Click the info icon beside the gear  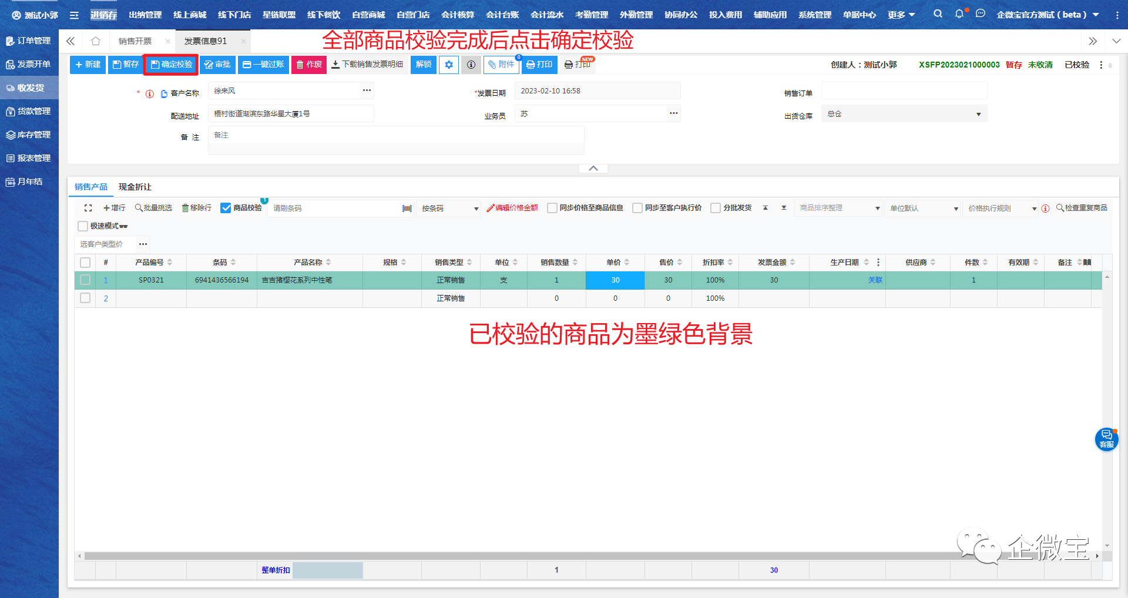pos(471,65)
